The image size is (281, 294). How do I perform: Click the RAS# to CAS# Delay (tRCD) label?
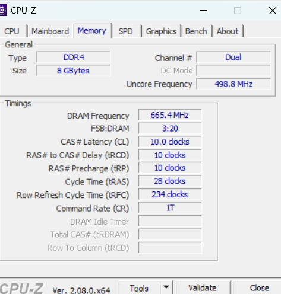point(78,155)
